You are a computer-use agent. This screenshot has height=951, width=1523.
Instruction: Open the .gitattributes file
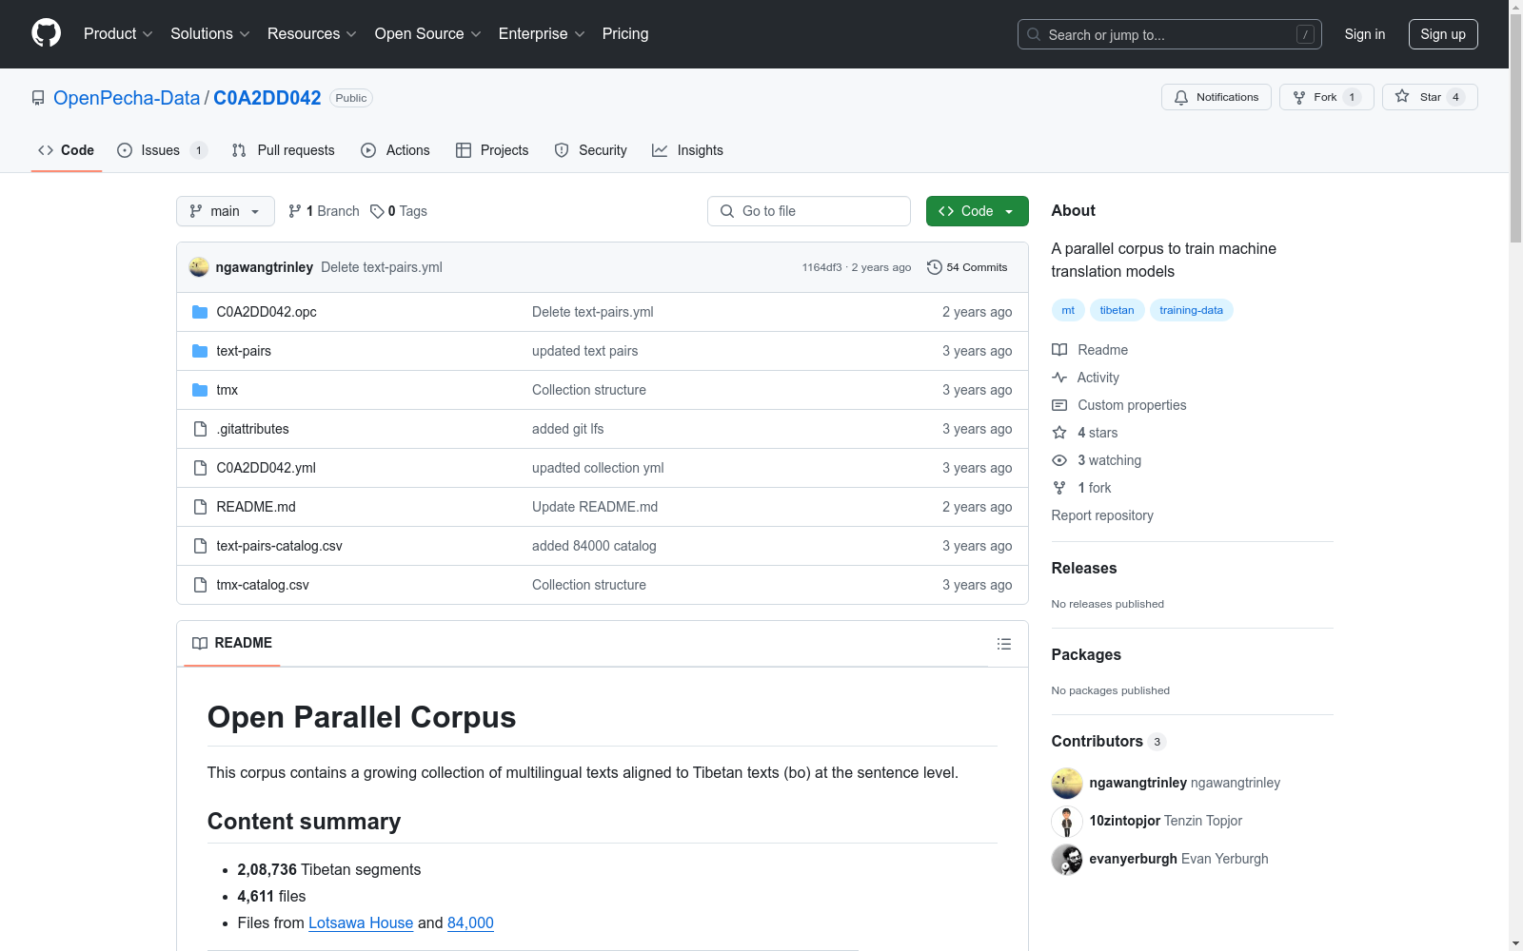pyautogui.click(x=253, y=429)
